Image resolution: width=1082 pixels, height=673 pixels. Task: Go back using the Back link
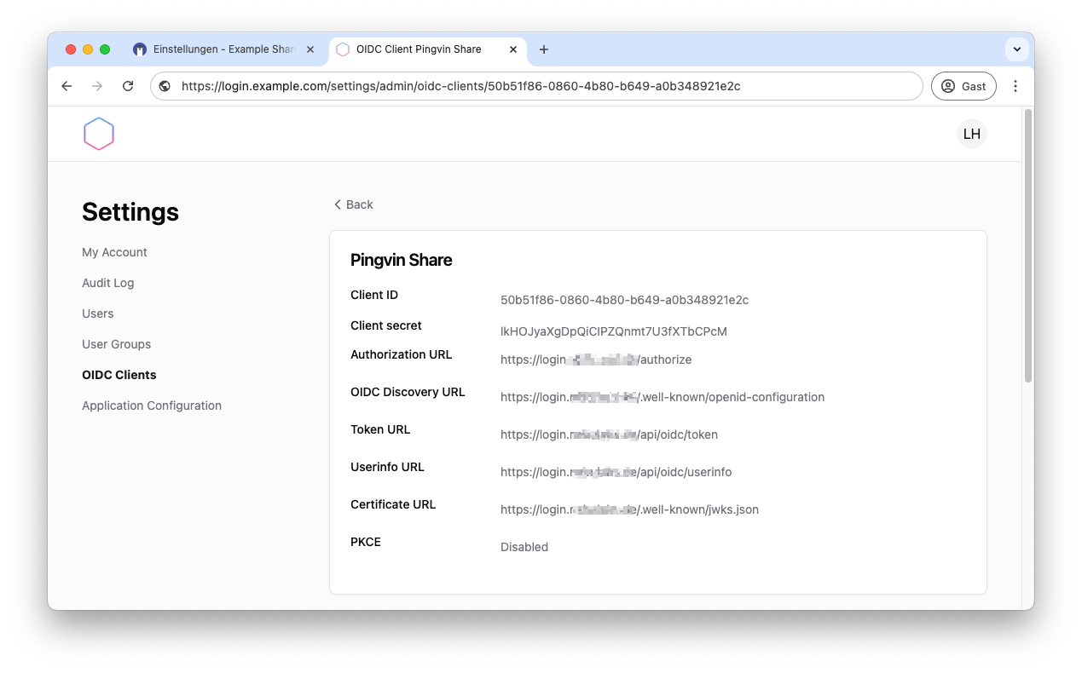coord(353,204)
